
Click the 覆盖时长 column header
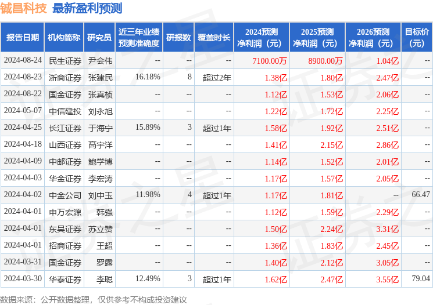click(x=214, y=38)
